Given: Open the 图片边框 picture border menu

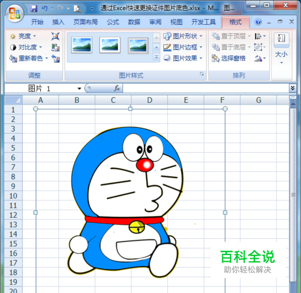Looking at the screenshot, I should point(183,48).
